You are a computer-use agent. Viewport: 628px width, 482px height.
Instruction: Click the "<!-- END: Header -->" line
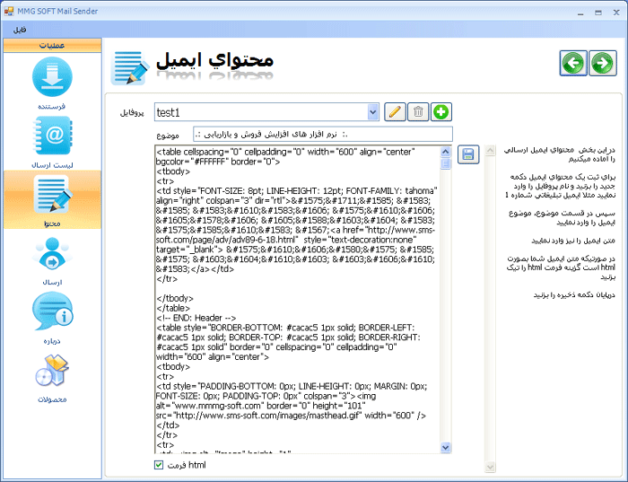(196, 318)
